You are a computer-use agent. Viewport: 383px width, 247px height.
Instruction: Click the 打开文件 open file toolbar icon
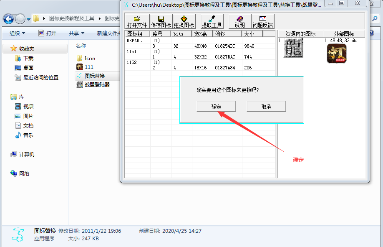[137, 22]
